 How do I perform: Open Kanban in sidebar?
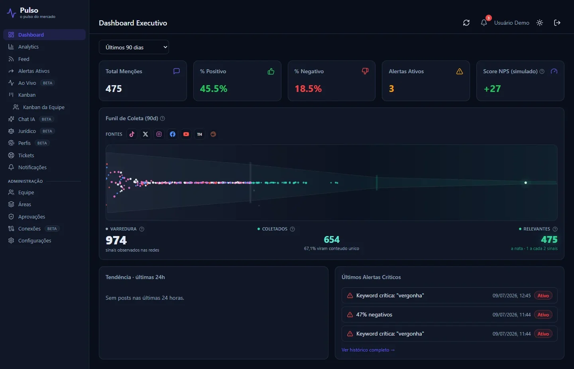tap(44, 95)
